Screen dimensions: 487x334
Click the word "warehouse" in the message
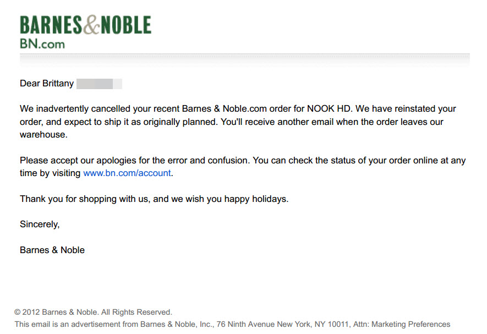point(43,134)
